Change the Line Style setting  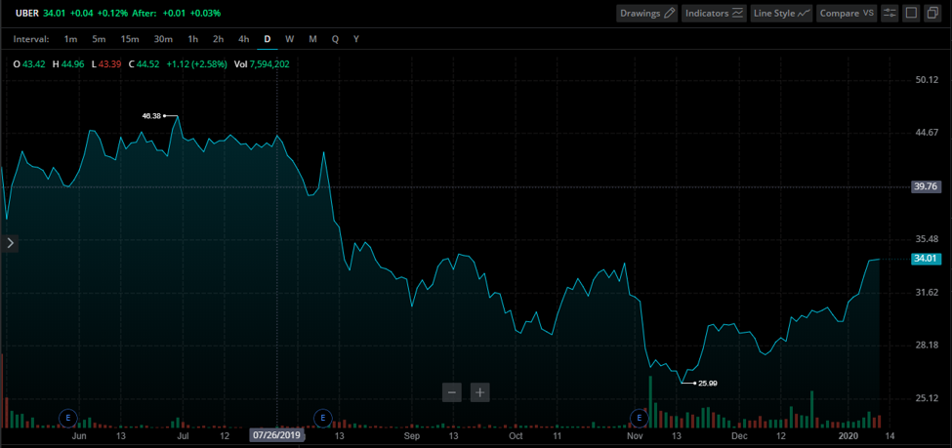click(781, 13)
